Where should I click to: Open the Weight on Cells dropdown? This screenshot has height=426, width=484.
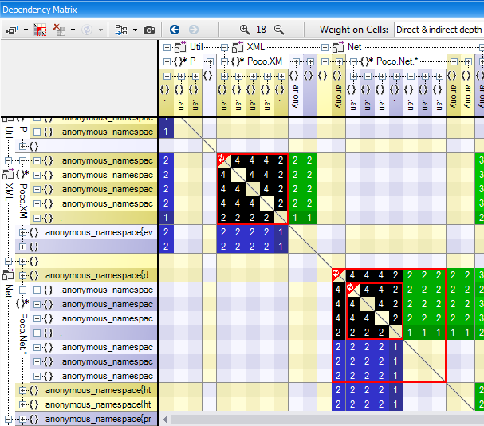click(438, 30)
